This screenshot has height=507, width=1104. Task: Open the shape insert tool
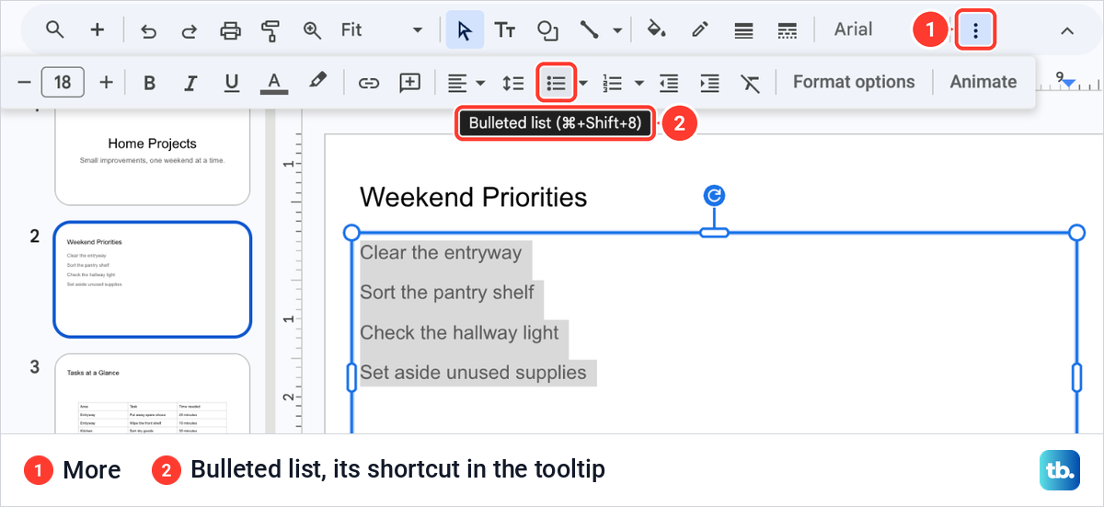pyautogui.click(x=548, y=30)
